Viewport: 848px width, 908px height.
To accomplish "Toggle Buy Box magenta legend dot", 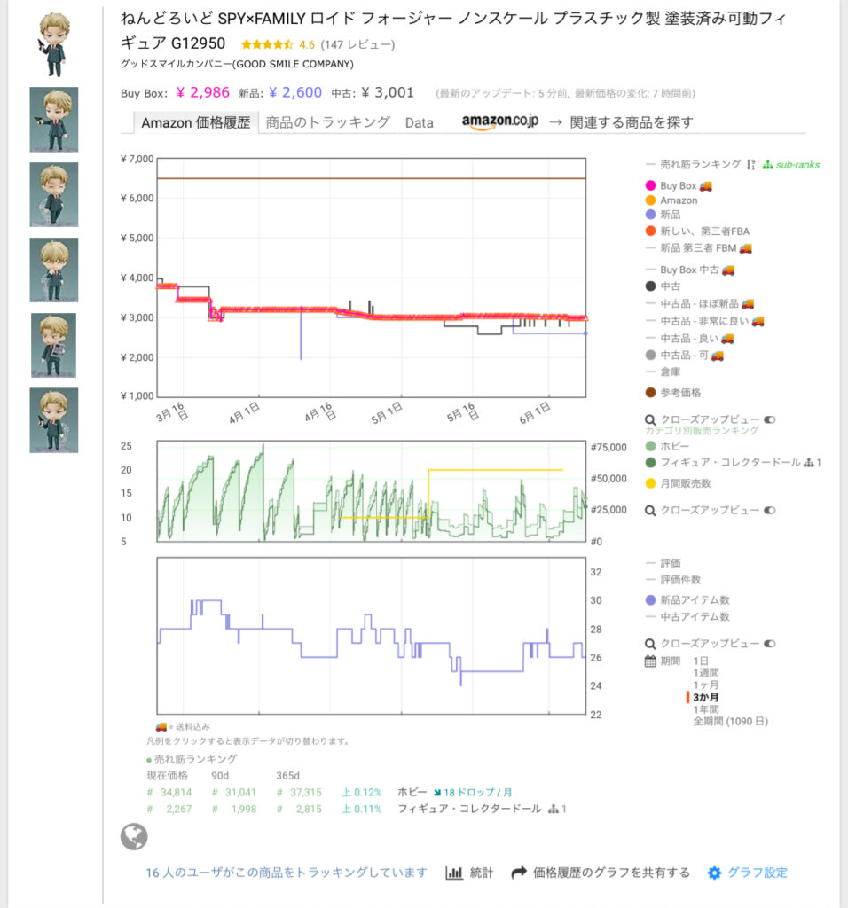I will [650, 185].
